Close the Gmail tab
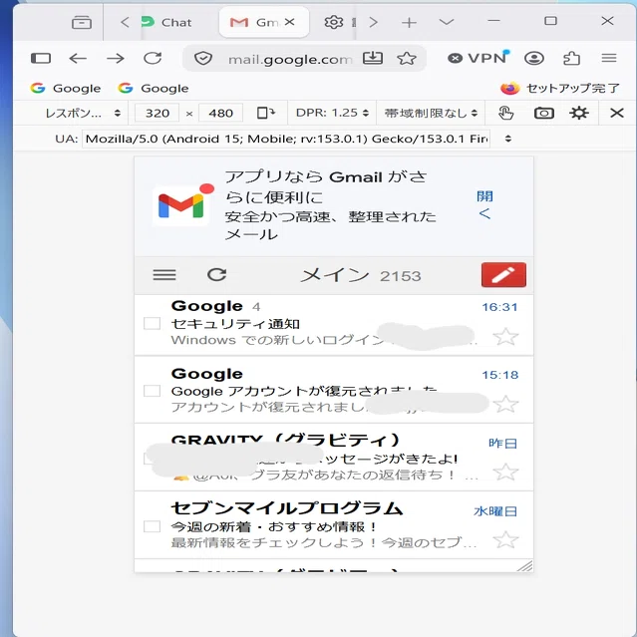This screenshot has height=637, width=637. click(x=290, y=22)
